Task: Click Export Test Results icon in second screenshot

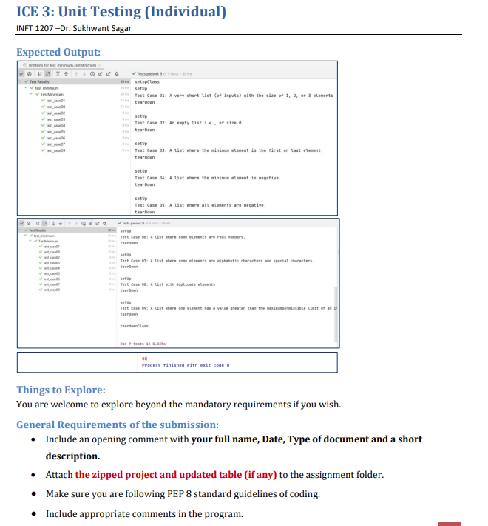Action: [x=98, y=224]
